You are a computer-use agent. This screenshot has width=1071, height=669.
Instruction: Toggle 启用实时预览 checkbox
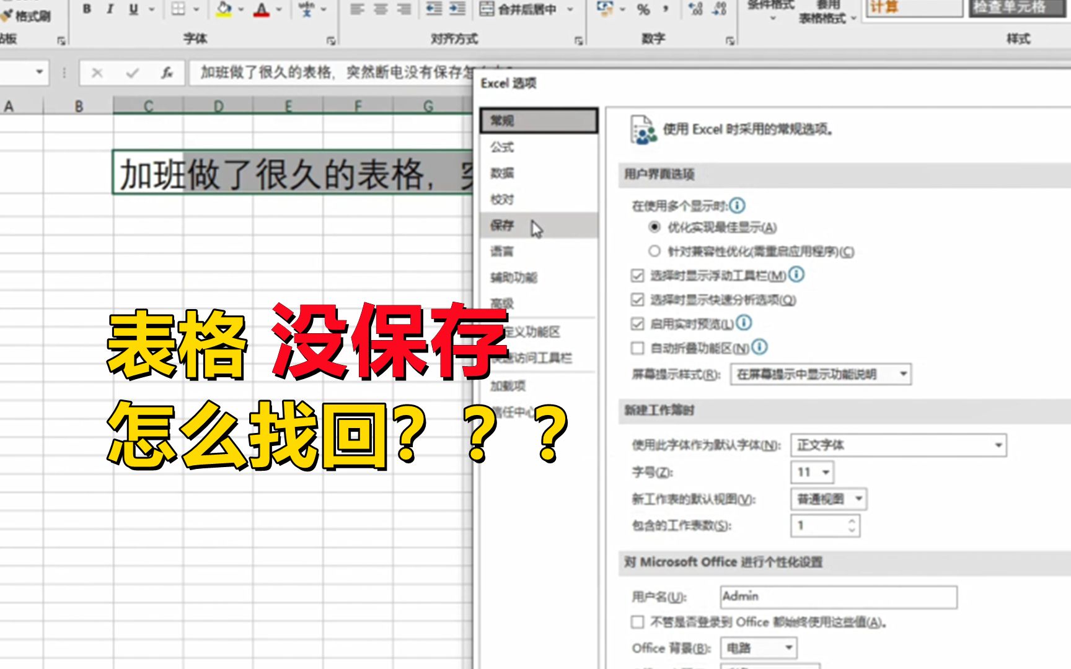[x=637, y=323]
